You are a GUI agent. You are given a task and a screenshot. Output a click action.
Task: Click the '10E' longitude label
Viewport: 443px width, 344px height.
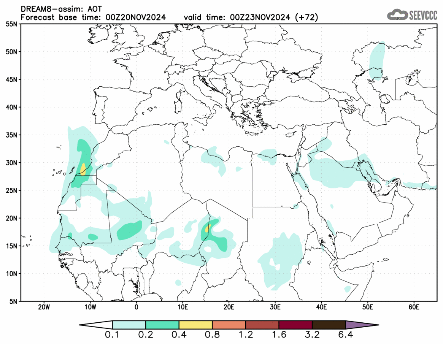[x=183, y=307]
